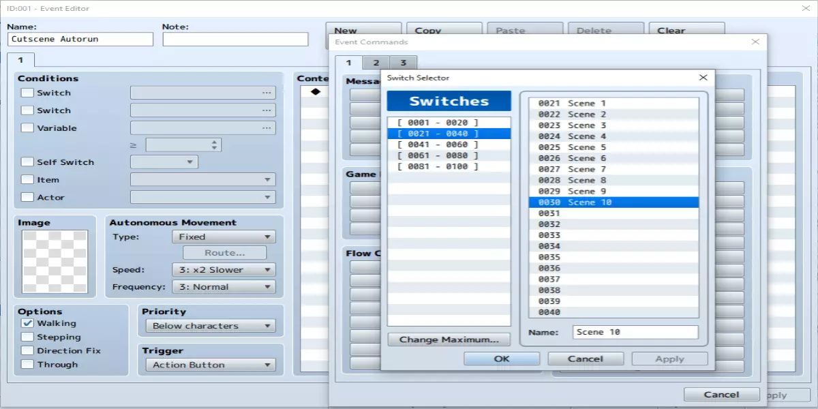Switch to Event Commands tab 3

tap(403, 63)
